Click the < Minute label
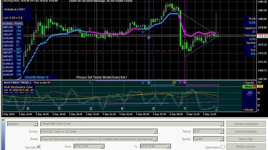 coord(248,110)
